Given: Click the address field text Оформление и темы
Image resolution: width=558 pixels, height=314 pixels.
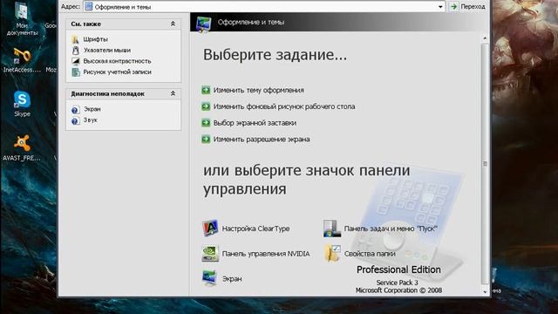Looking at the screenshot, I should 123,7.
